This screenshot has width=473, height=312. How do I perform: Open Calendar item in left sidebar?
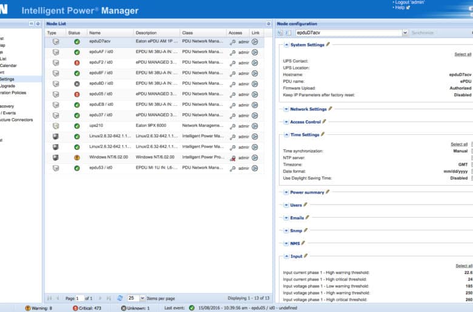(x=8, y=65)
